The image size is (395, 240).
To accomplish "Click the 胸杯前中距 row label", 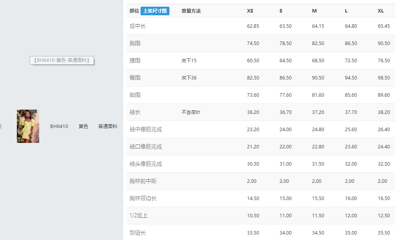I will (x=143, y=181).
